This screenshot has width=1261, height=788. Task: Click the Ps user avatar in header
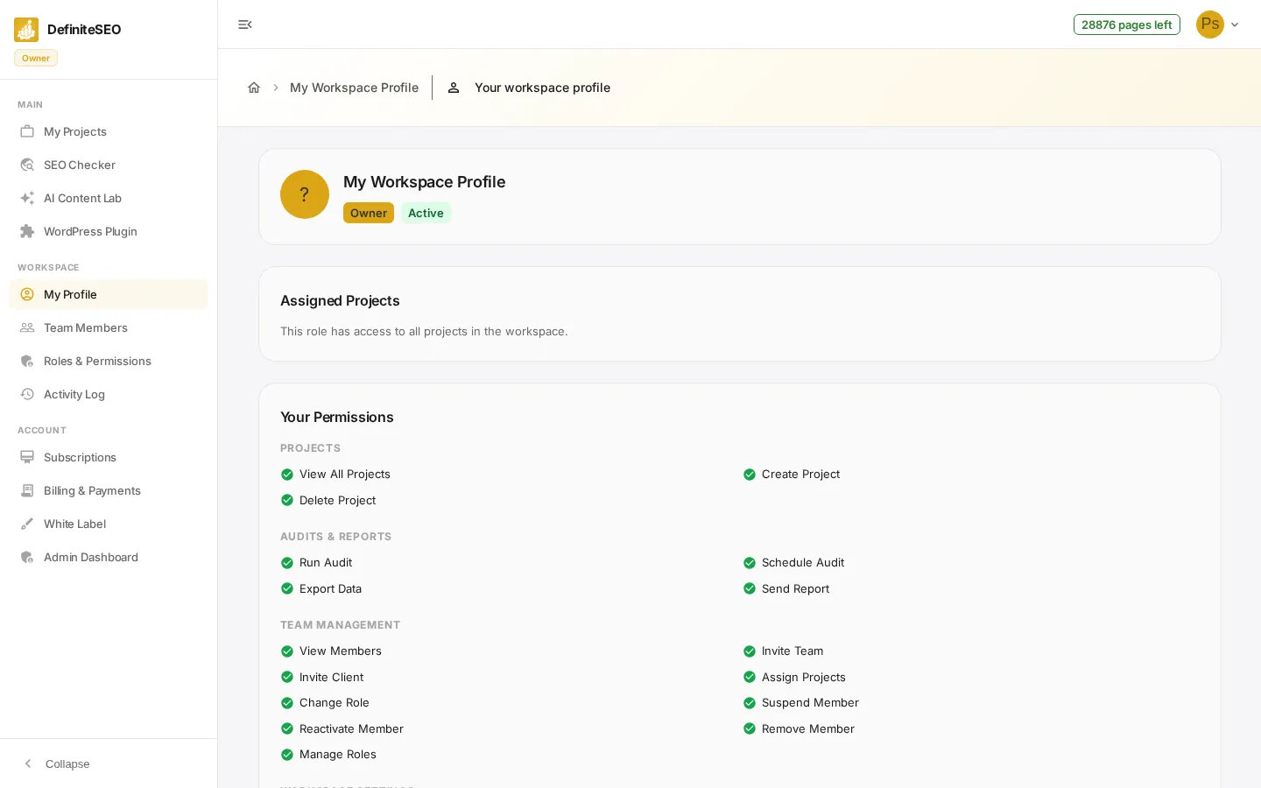(x=1210, y=25)
